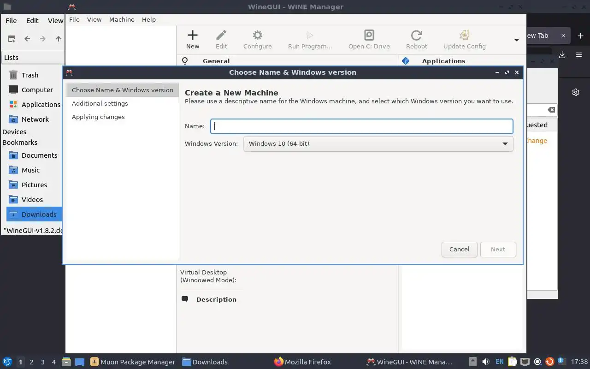Open Videos bookmark in file manager
This screenshot has height=369, width=590.
[x=33, y=200]
